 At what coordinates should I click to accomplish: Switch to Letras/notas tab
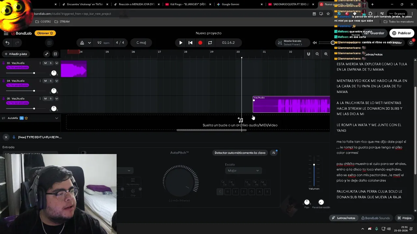(343, 218)
